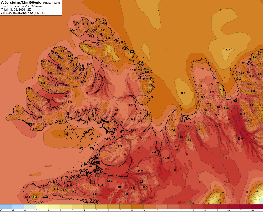Click the legend swatch between 9 and 10
The width and height of the screenshot is (263, 212).
(x=149, y=207)
